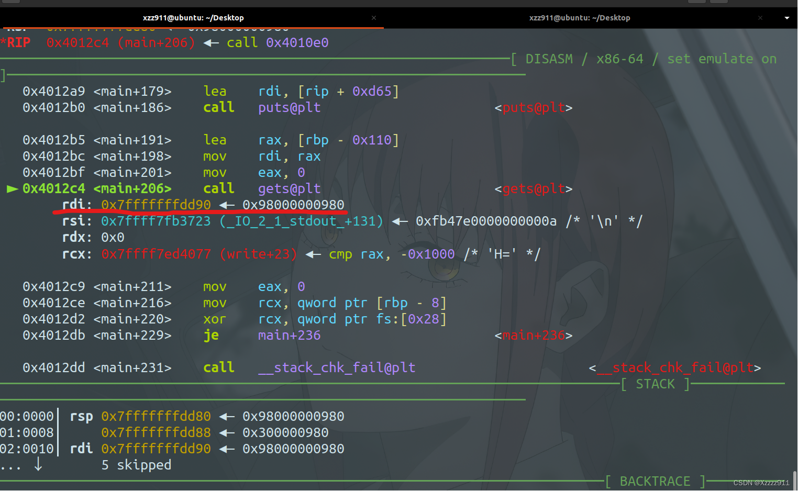The image size is (798, 491).
Task: Switch to the first xzz911@ubuntu terminal tab
Action: [193, 18]
